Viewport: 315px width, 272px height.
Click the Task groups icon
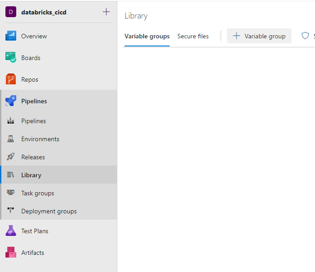pos(10,193)
